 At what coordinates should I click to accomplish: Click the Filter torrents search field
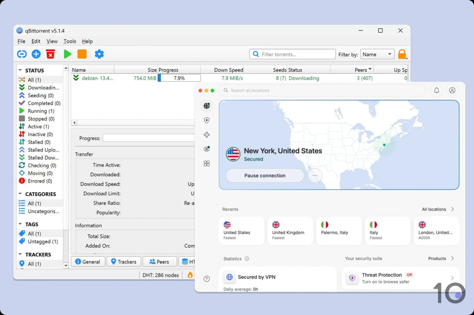(292, 54)
